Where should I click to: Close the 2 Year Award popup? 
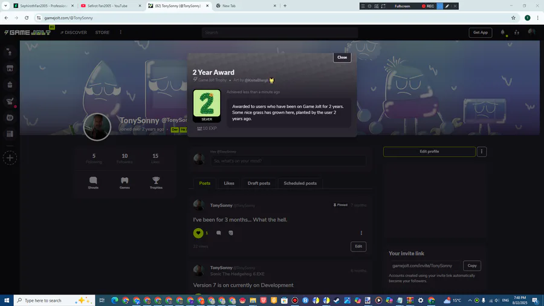[x=342, y=57]
